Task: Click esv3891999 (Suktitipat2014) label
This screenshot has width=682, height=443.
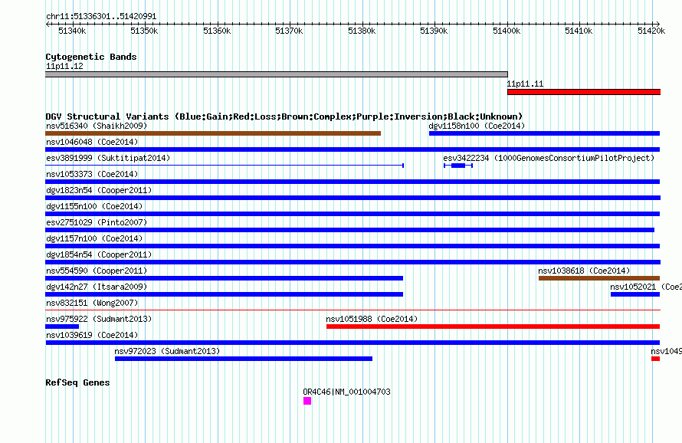Action: coord(108,158)
